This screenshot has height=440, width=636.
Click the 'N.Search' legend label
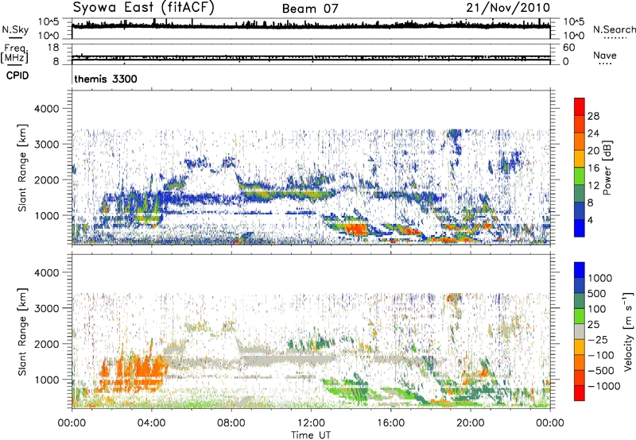pos(614,29)
